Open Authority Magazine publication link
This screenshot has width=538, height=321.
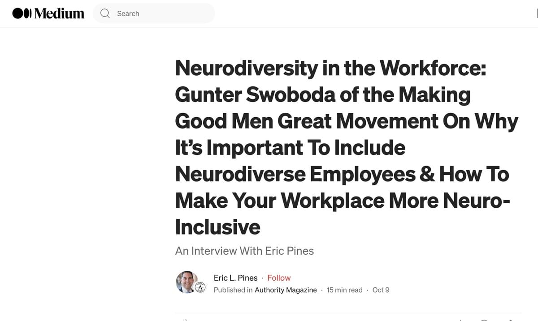(286, 290)
